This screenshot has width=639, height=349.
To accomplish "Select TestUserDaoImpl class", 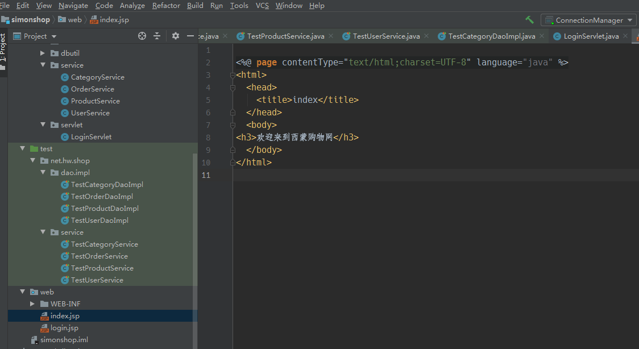I will [99, 221].
